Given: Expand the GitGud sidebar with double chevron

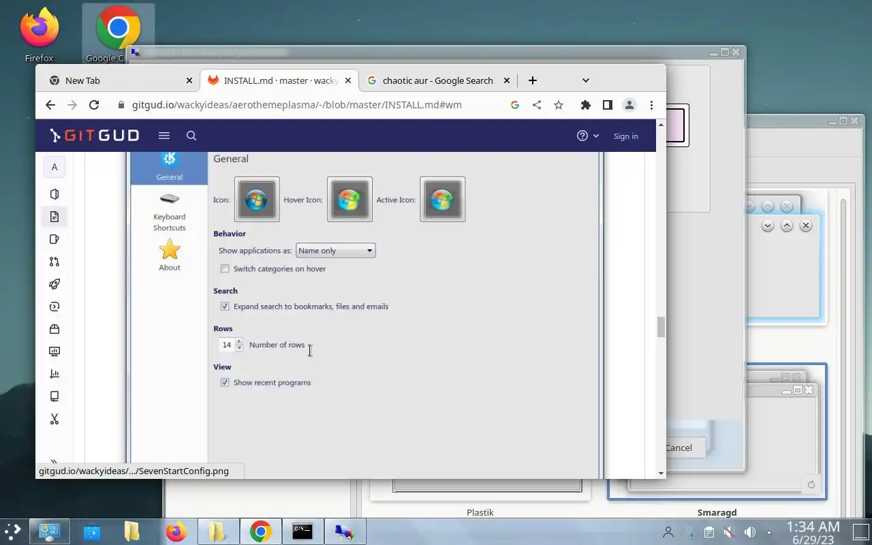Looking at the screenshot, I should 54,462.
